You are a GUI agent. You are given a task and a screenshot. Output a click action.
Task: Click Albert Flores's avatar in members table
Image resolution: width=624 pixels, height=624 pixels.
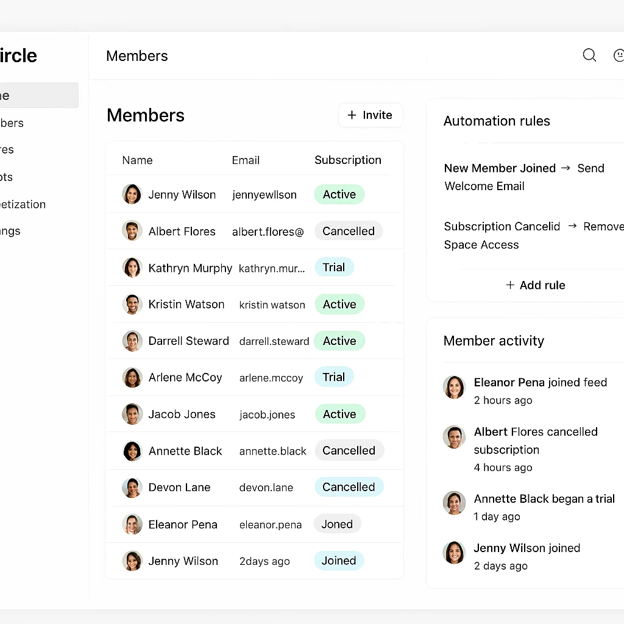point(132,231)
